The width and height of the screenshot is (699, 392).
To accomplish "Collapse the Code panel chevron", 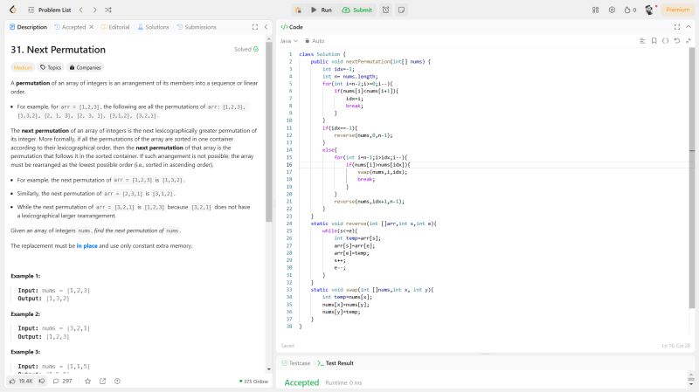I will pyautogui.click(x=689, y=27).
